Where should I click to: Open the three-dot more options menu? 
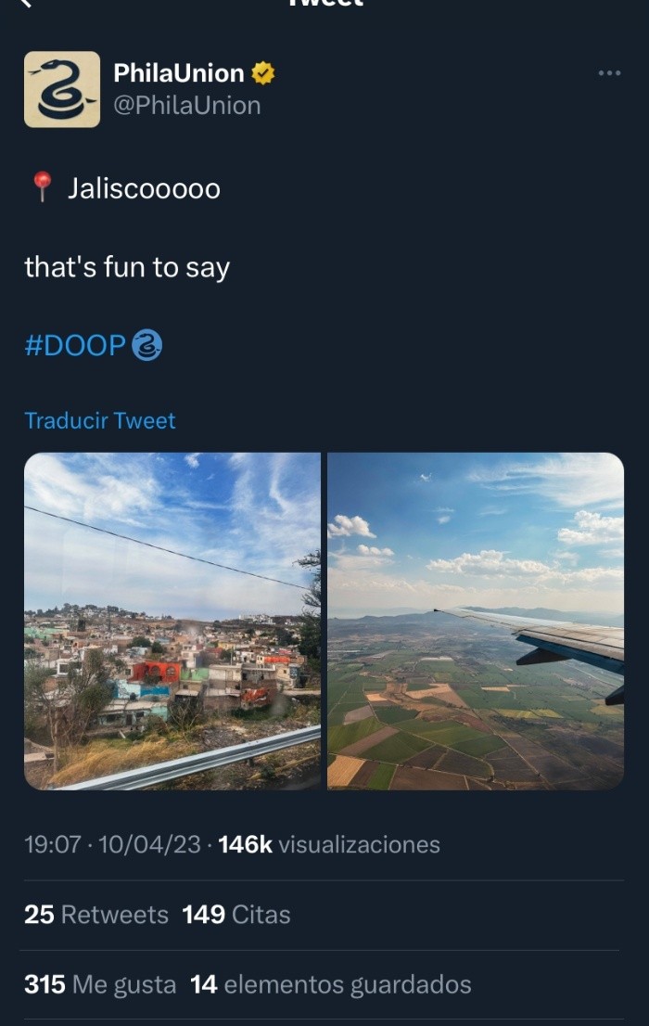click(x=609, y=73)
